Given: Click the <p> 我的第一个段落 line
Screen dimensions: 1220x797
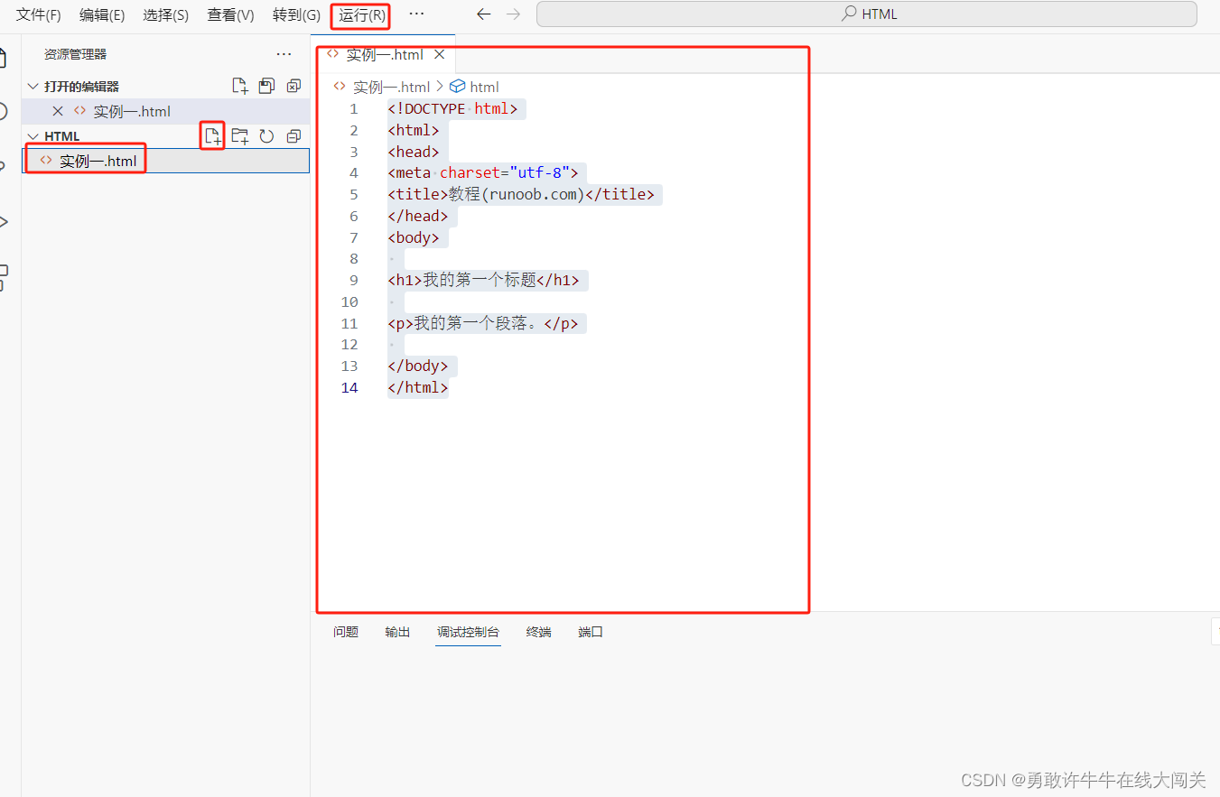Looking at the screenshot, I should 483,324.
